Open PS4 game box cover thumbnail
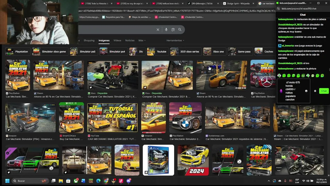This screenshot has width=330, height=186. (158, 160)
